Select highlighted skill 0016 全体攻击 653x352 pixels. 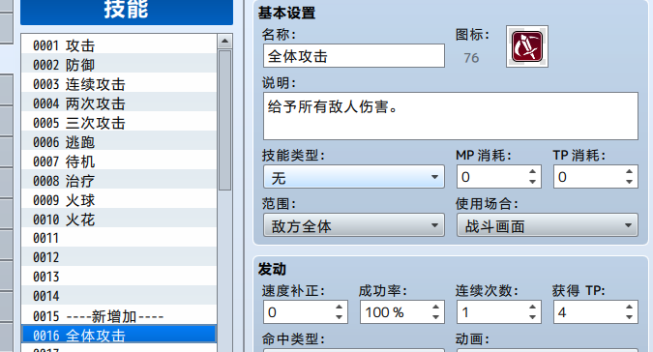coord(119,334)
